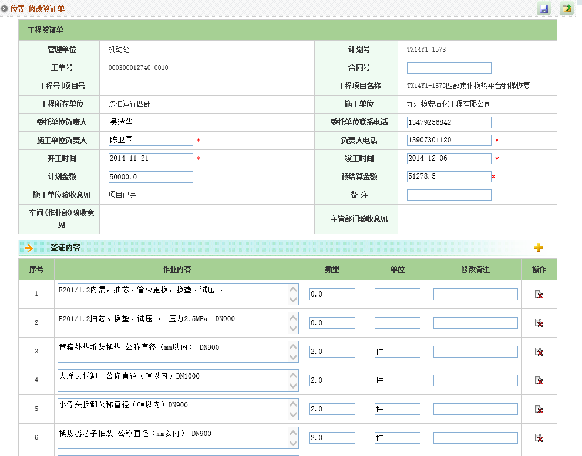Viewport: 582px width, 456px height.
Task: Edit row 3 管箱外垫拆装换垫 textarea
Action: (178, 352)
